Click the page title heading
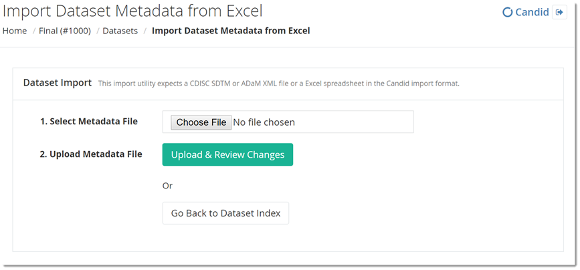 (x=132, y=11)
